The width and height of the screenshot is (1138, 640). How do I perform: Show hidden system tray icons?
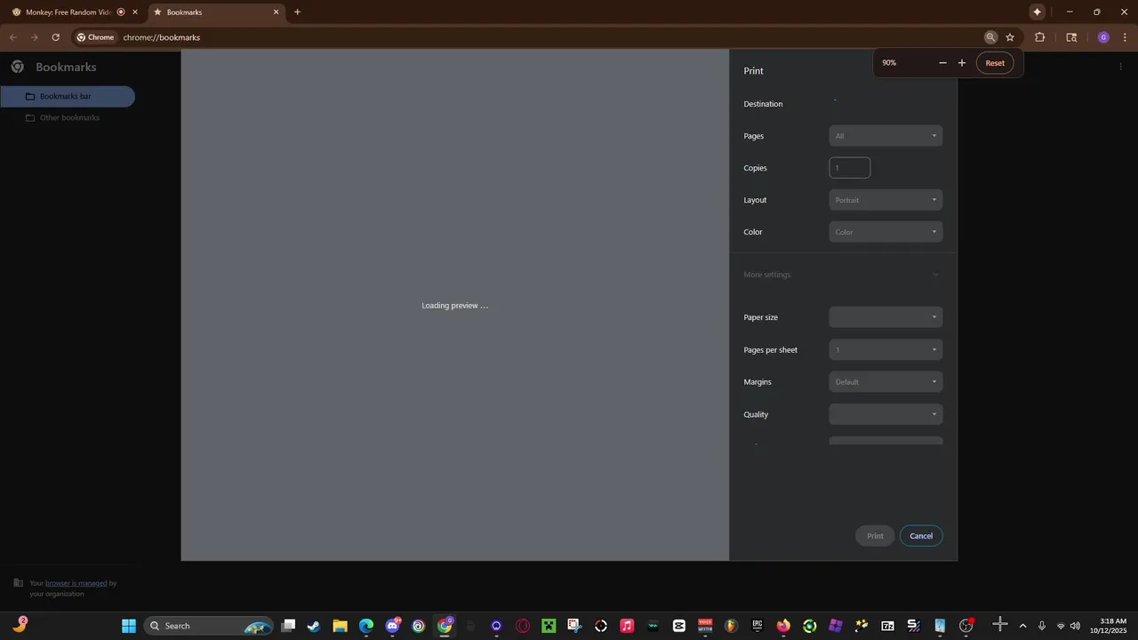tap(1022, 626)
